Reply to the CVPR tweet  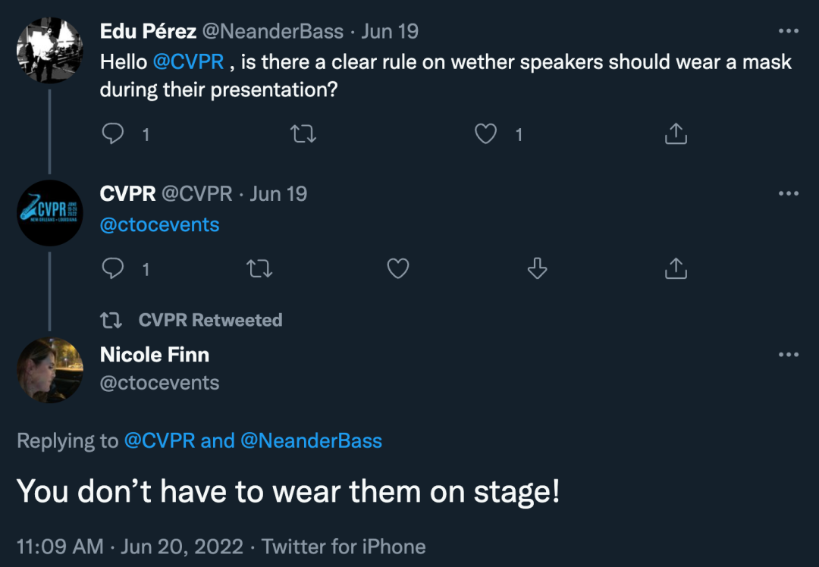point(113,268)
